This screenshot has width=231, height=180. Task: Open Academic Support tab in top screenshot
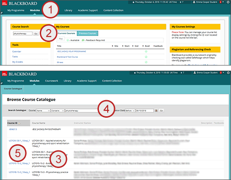click(x=88, y=10)
